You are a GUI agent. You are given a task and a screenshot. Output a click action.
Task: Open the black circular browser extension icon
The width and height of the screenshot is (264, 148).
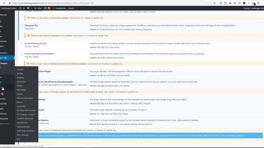(x=244, y=3)
